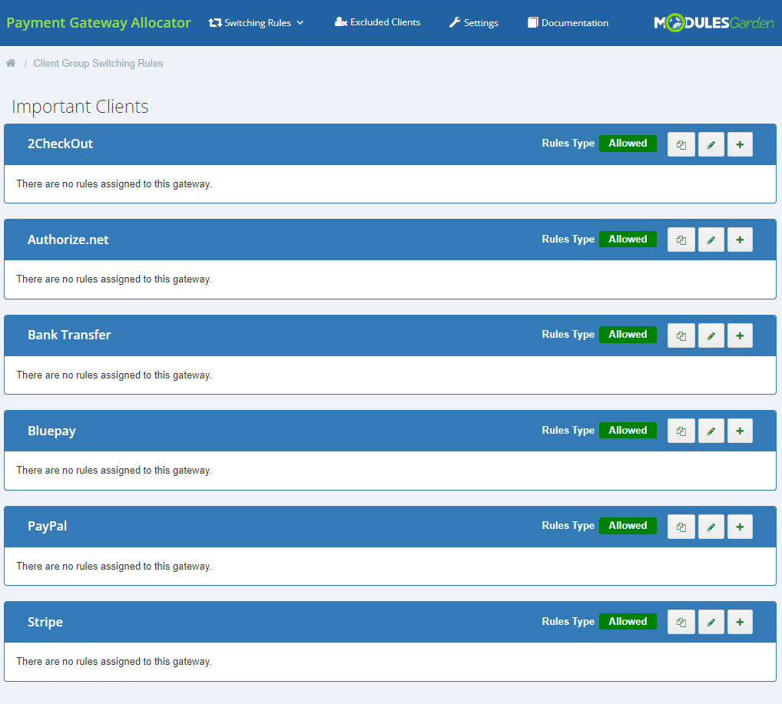
Task: Add a new rule to PayPal
Action: pos(740,527)
